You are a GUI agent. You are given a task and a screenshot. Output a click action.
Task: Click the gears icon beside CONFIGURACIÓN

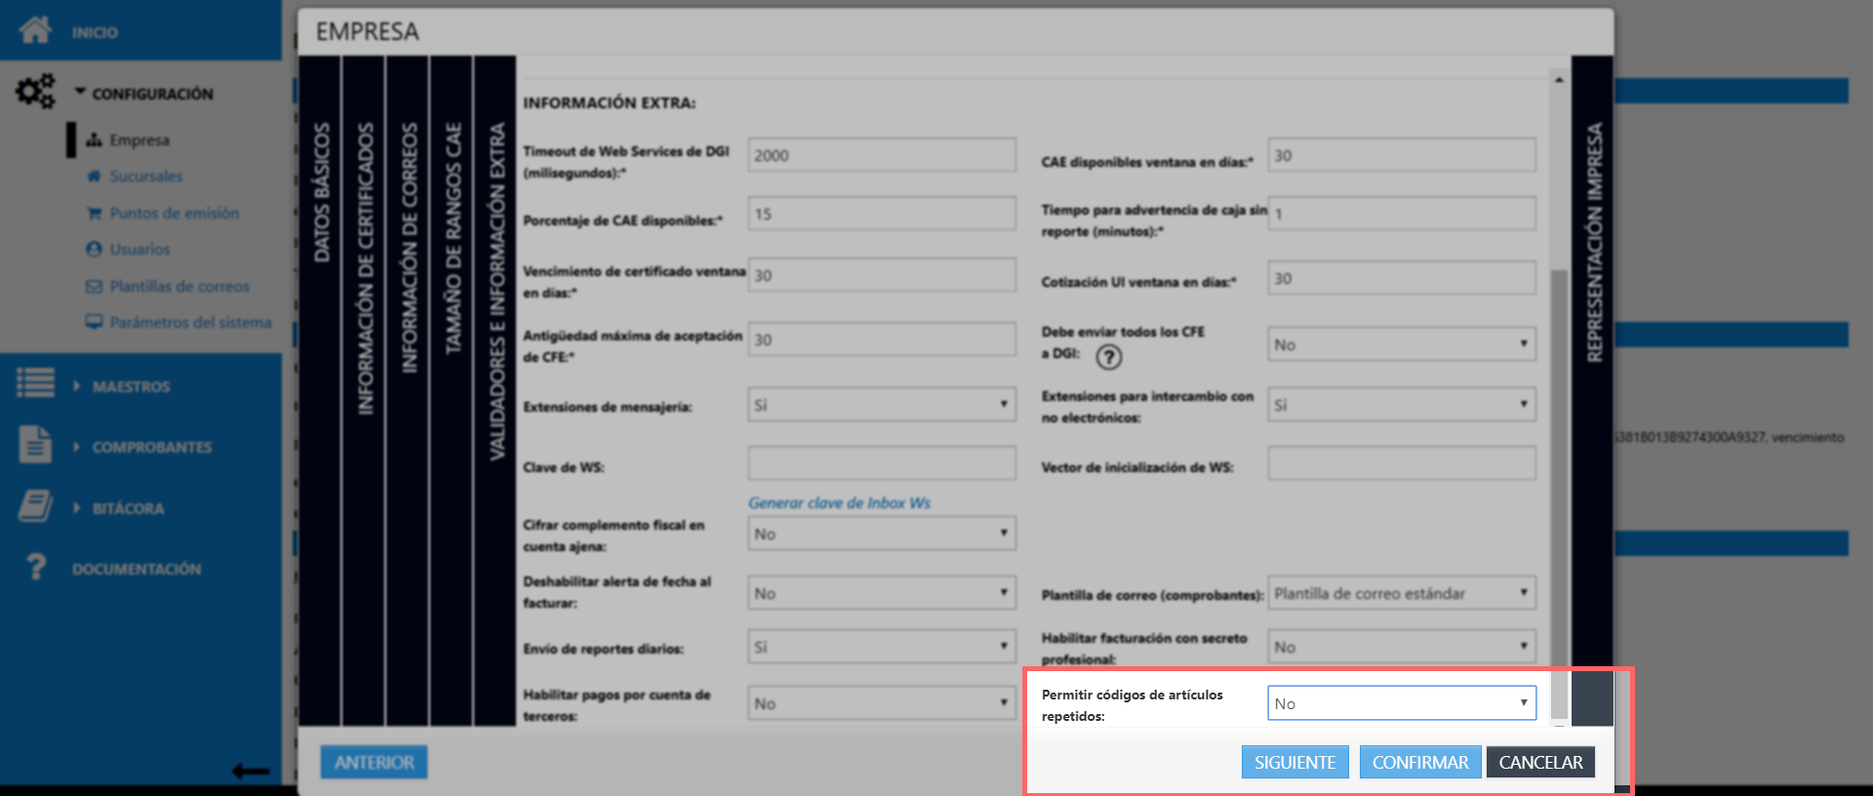point(35,92)
